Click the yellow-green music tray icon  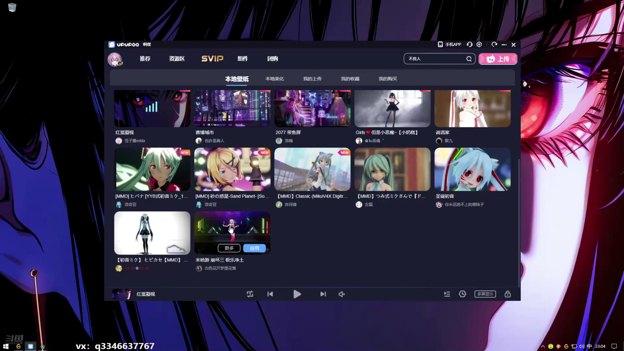pyautogui.click(x=551, y=346)
